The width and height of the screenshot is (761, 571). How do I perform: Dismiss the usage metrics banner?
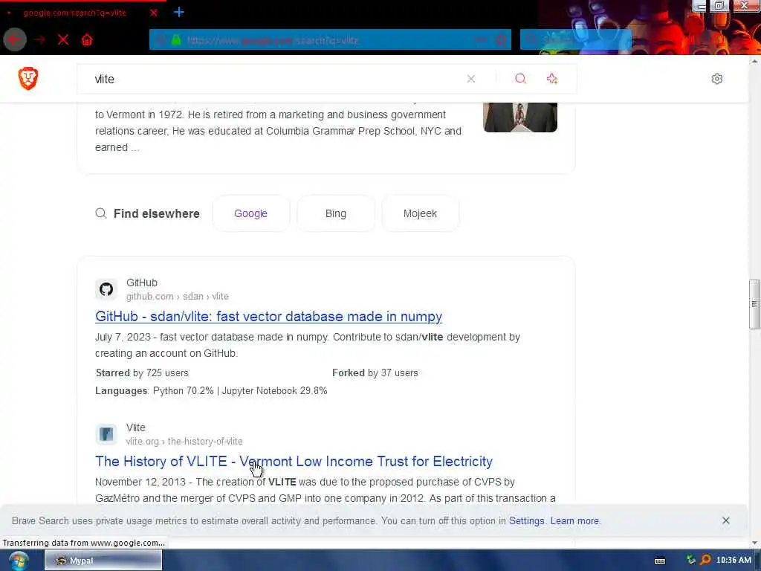(x=725, y=520)
